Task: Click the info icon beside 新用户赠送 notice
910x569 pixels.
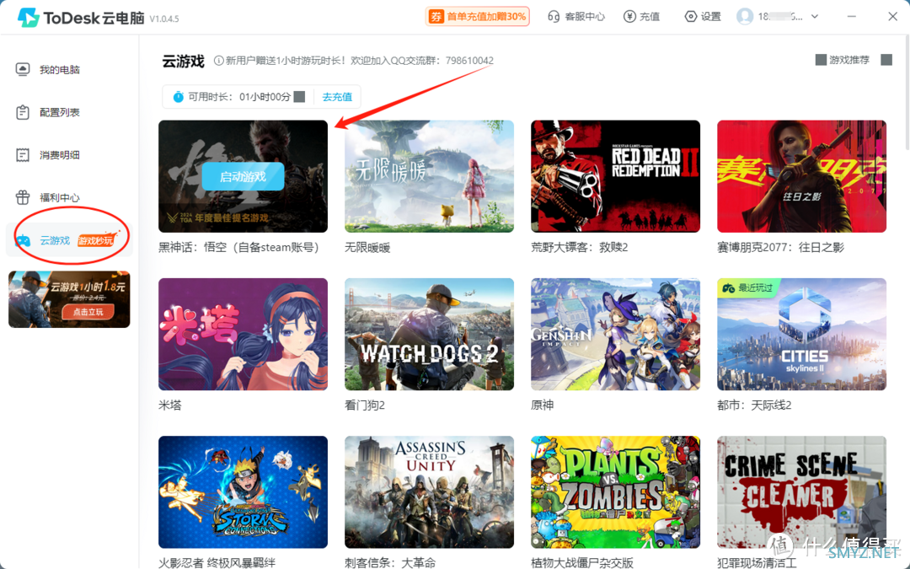Action: click(219, 61)
